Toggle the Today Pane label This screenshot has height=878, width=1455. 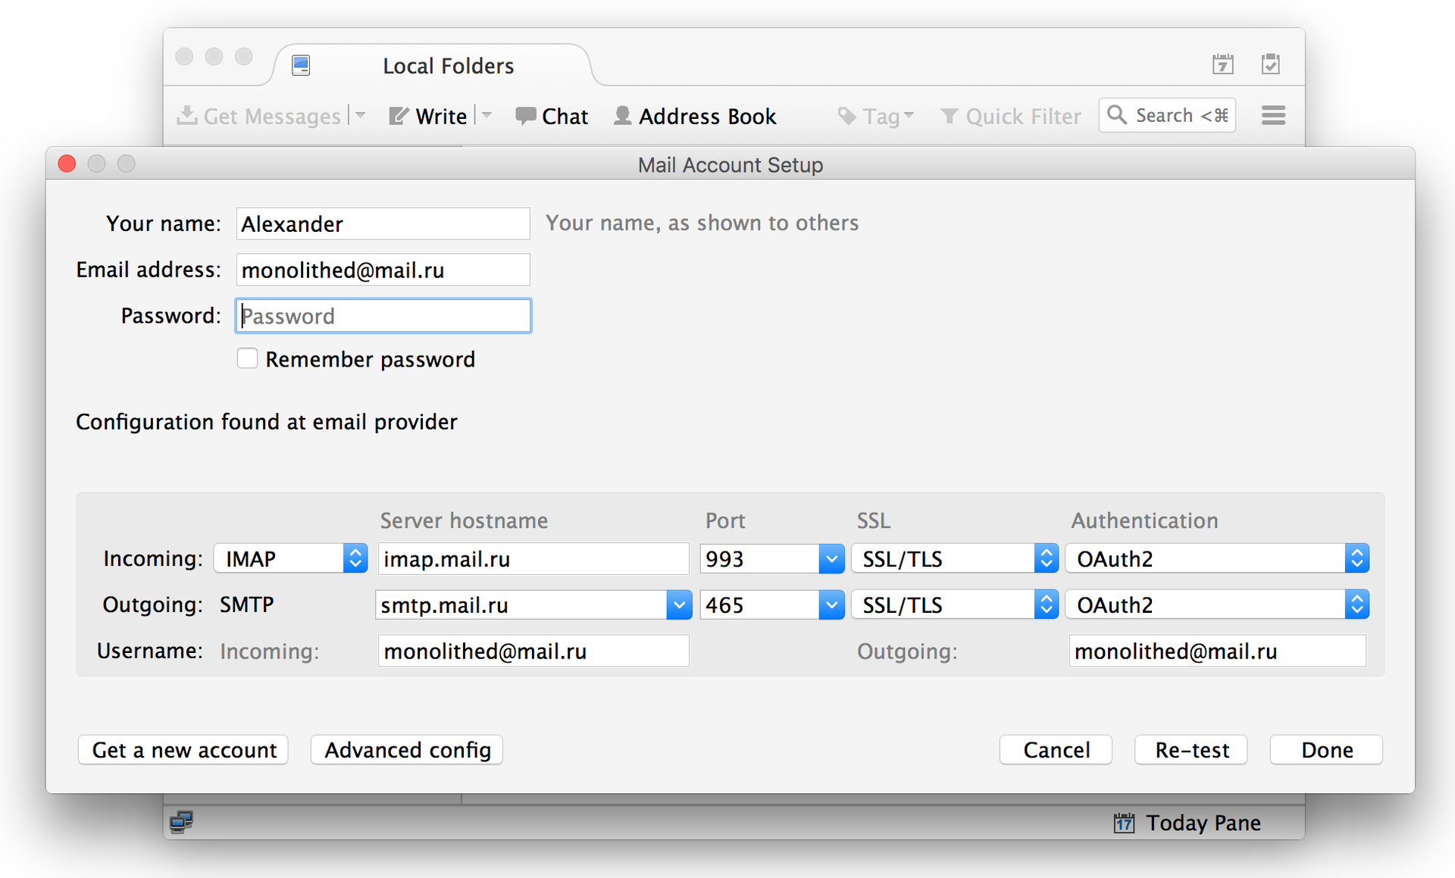1203,823
